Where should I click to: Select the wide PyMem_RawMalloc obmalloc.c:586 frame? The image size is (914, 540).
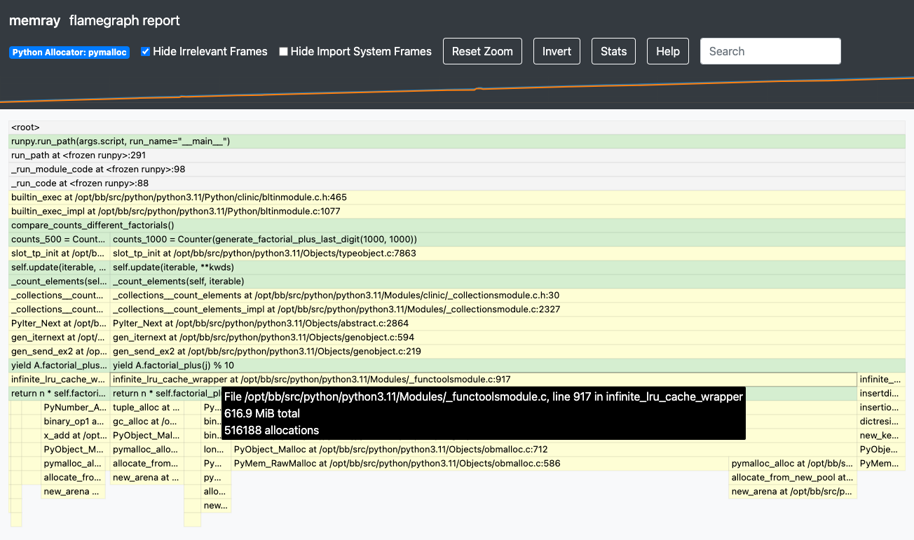pos(479,464)
